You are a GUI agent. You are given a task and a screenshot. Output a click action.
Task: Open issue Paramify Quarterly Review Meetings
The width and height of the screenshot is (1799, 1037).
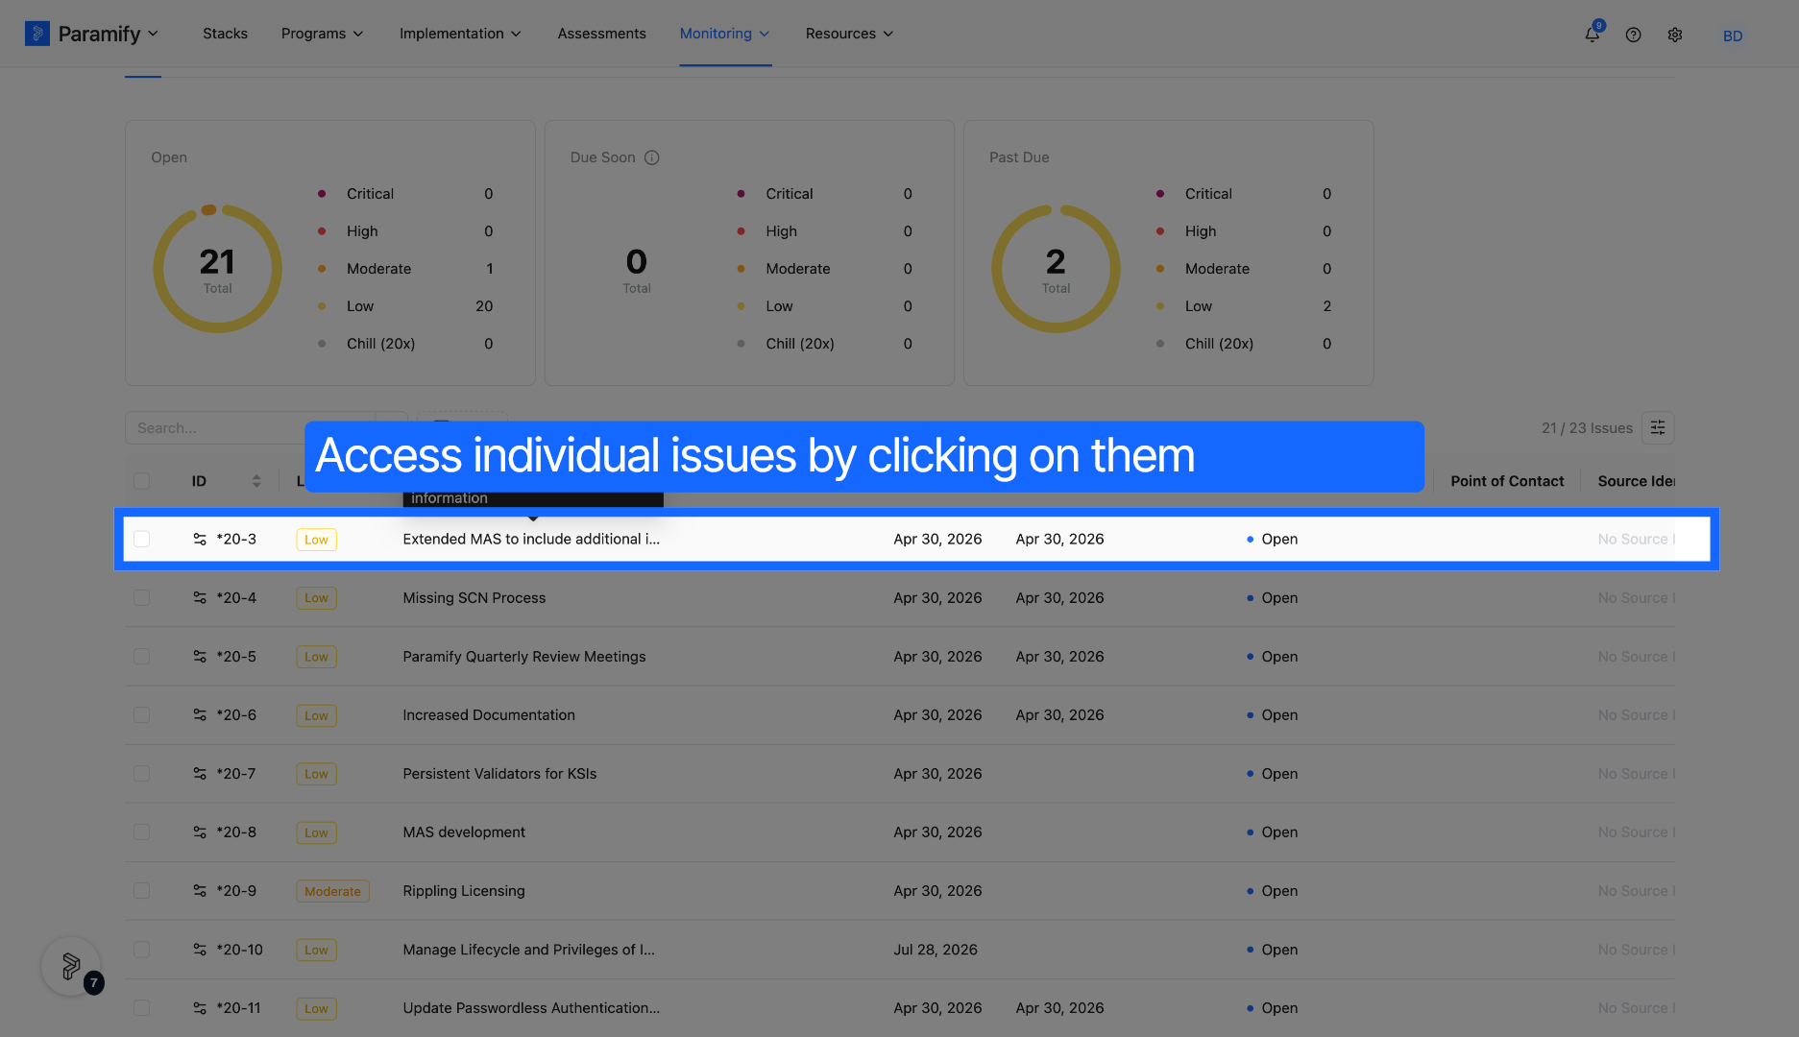pos(524,657)
